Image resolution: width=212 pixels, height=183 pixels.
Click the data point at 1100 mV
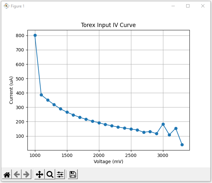41,95
